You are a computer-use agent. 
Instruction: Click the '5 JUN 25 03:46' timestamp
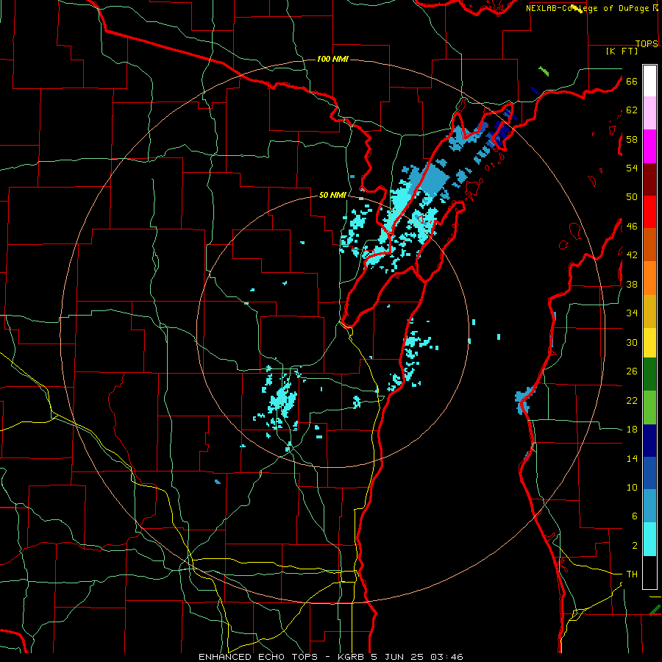pyautogui.click(x=417, y=657)
